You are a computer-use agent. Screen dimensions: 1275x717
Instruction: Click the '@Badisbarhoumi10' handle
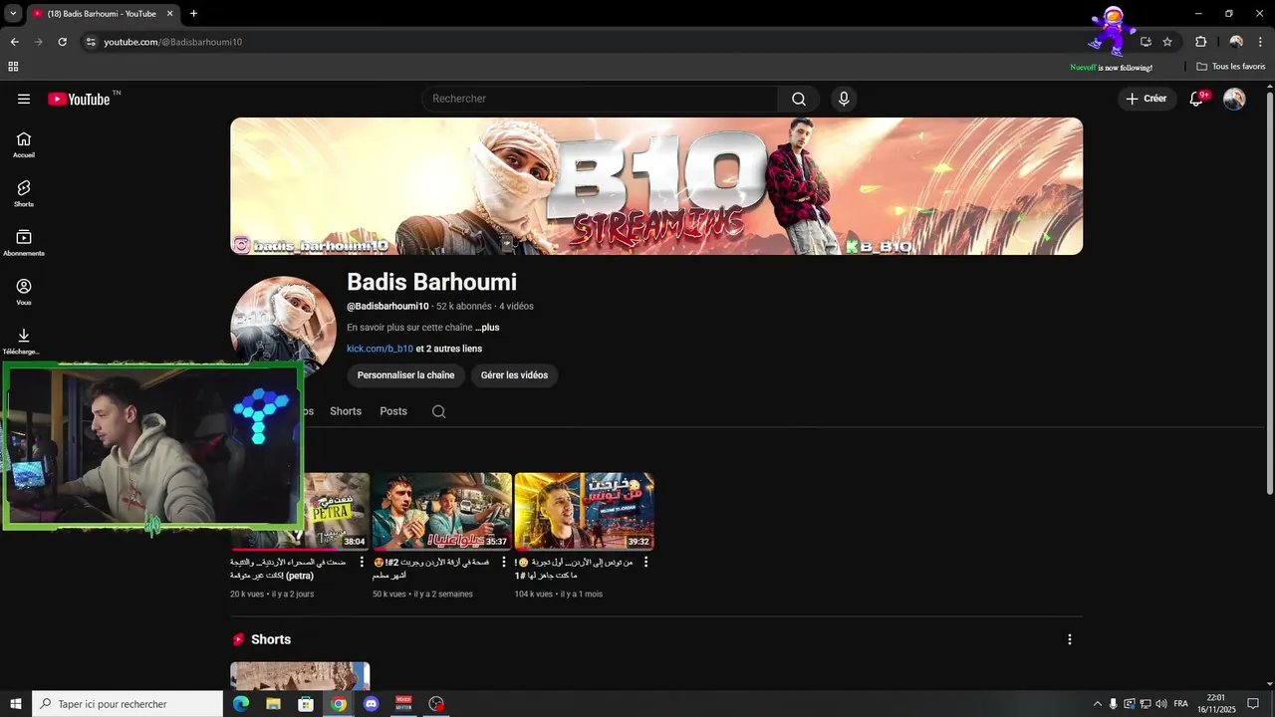(387, 307)
